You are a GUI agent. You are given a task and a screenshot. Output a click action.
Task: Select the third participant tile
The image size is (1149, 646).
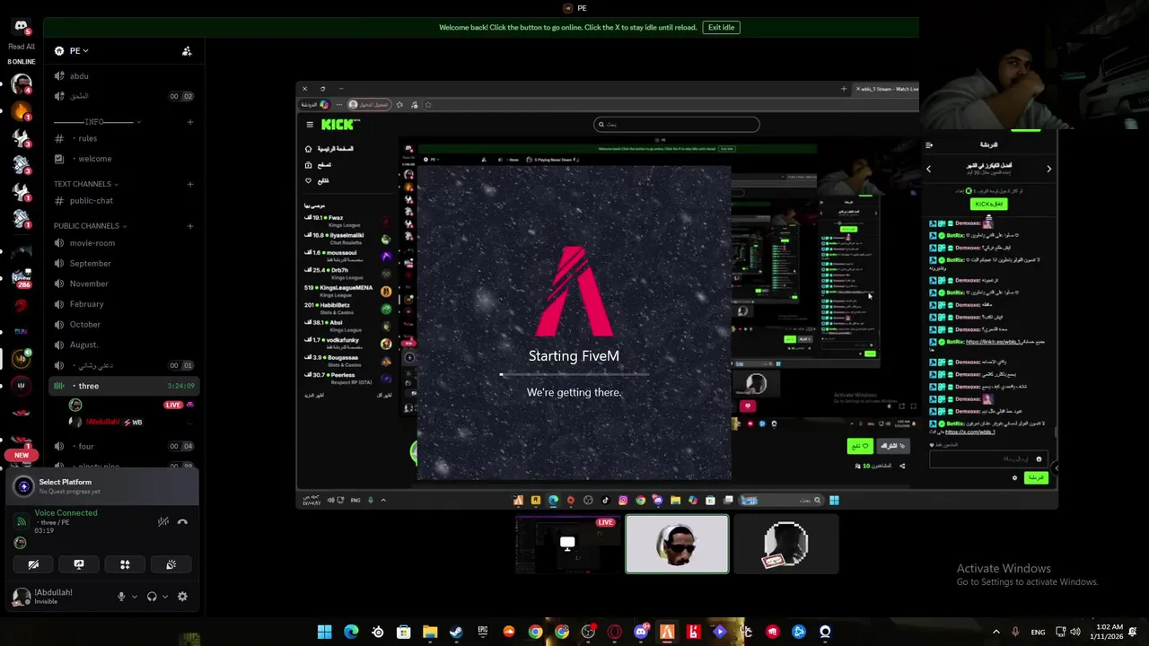click(x=786, y=544)
